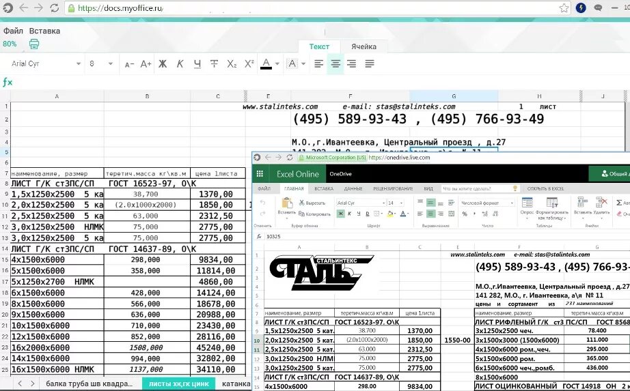
Task: Click the formula bar showing 10325
Action: point(446,237)
